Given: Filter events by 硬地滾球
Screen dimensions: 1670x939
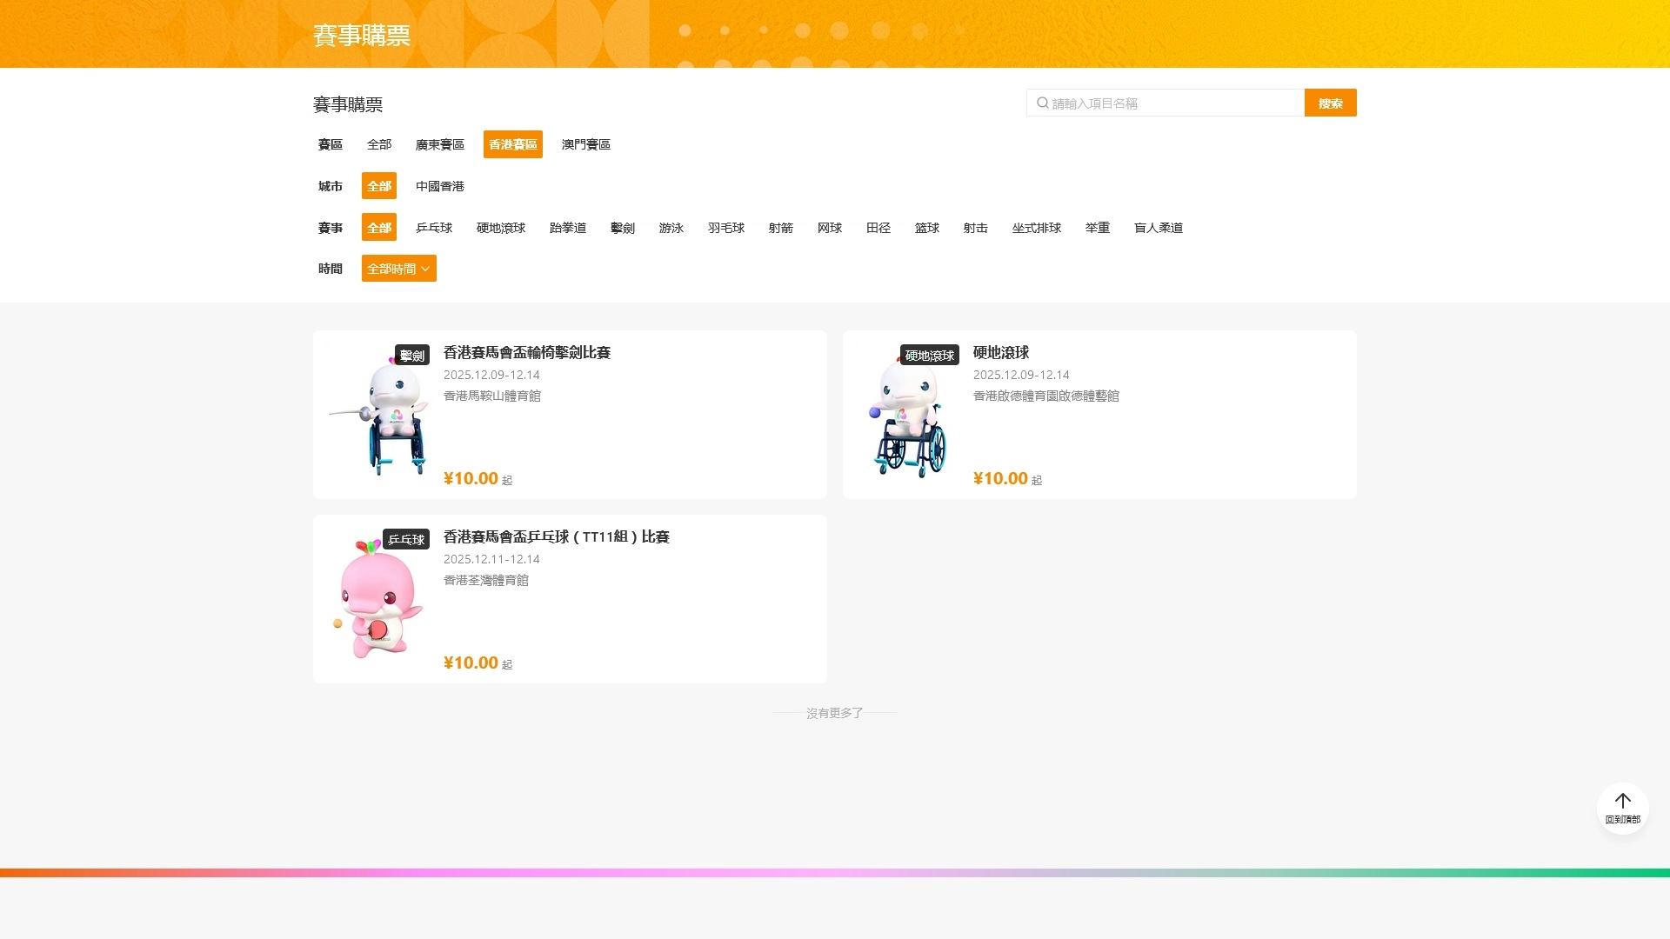Looking at the screenshot, I should click(500, 228).
